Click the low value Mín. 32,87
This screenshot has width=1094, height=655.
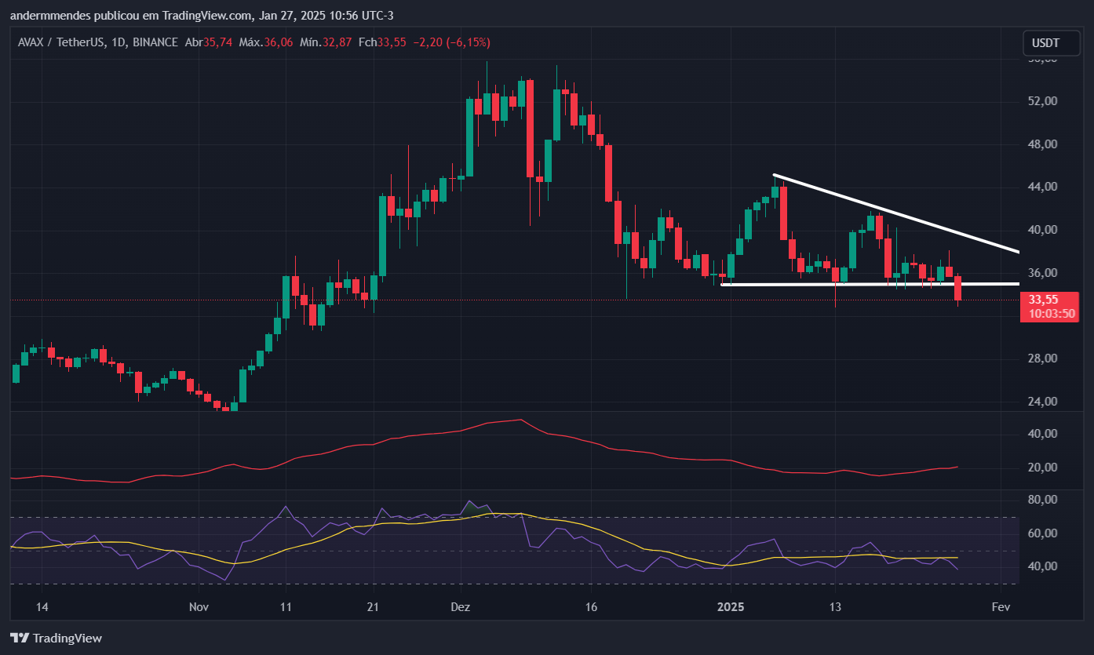[x=326, y=42]
